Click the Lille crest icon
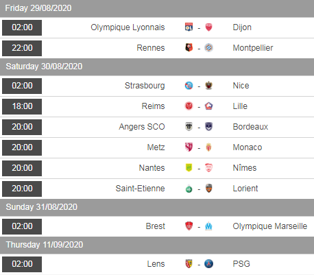 click(208, 106)
